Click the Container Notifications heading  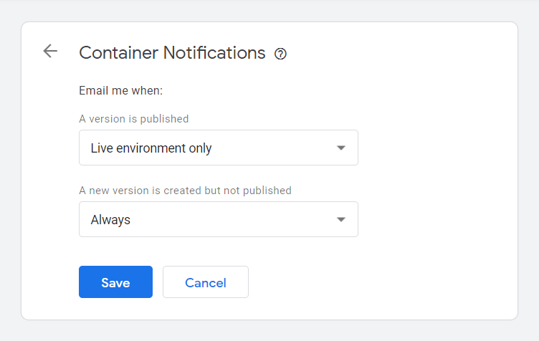pos(172,53)
